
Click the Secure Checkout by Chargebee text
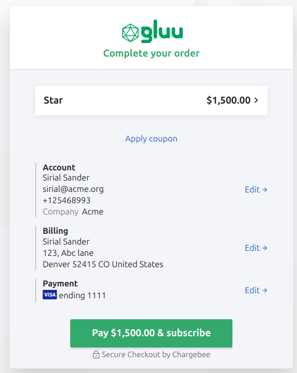click(x=156, y=354)
